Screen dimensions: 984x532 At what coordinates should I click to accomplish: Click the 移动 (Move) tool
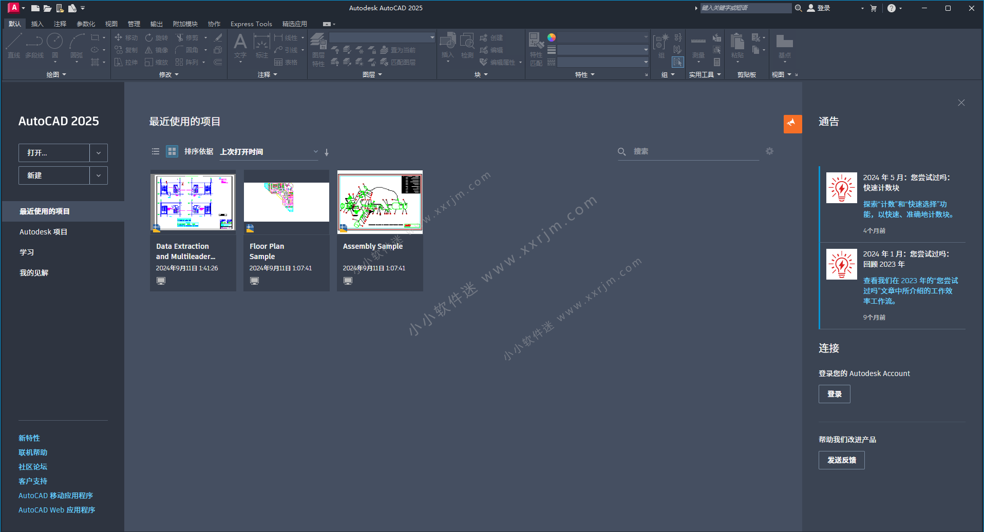(126, 37)
